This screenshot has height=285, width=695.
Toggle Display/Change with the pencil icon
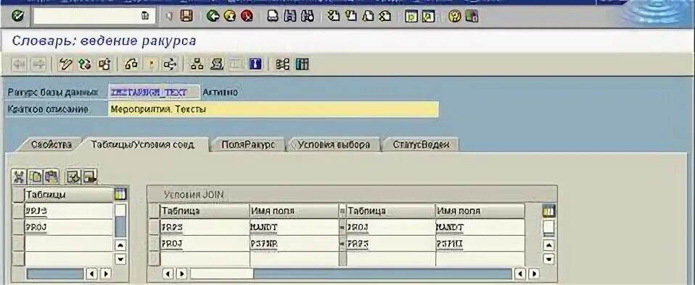tap(65, 64)
